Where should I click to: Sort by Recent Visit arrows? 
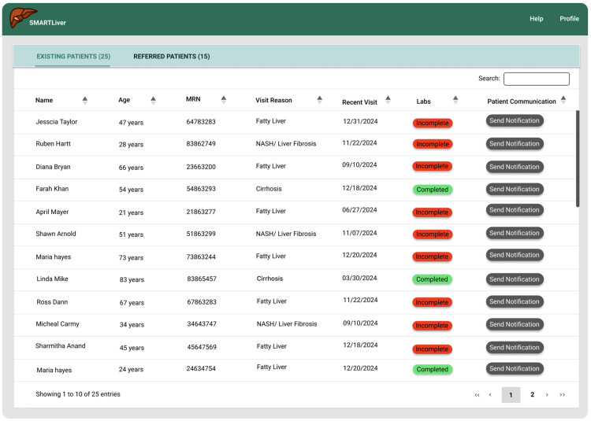[388, 99]
